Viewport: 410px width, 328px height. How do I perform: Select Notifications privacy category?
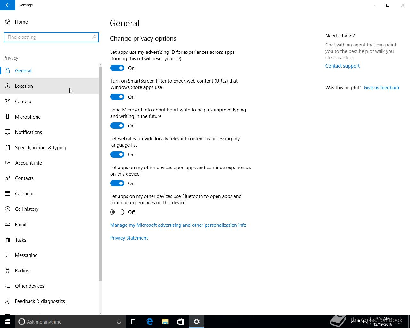coord(49,132)
